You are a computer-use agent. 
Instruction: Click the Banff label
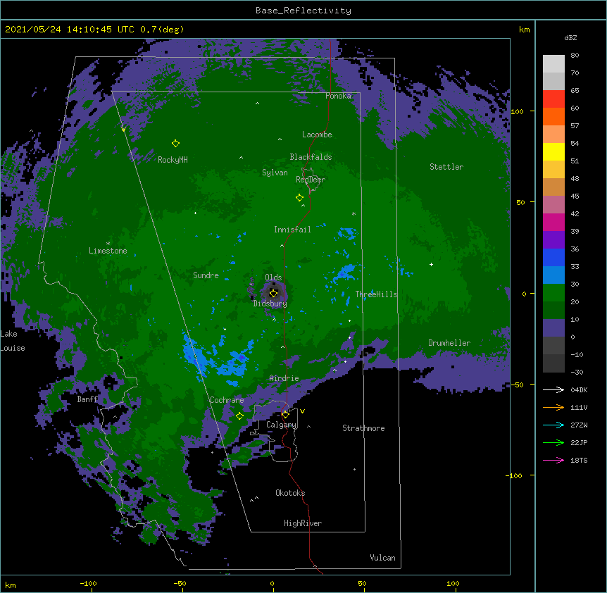tap(87, 399)
